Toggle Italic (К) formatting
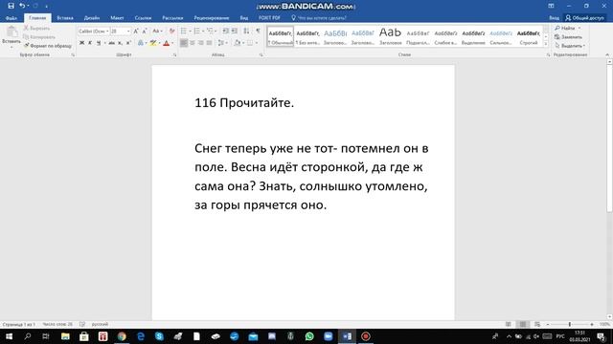The width and height of the screenshot is (613, 344). tap(90, 43)
